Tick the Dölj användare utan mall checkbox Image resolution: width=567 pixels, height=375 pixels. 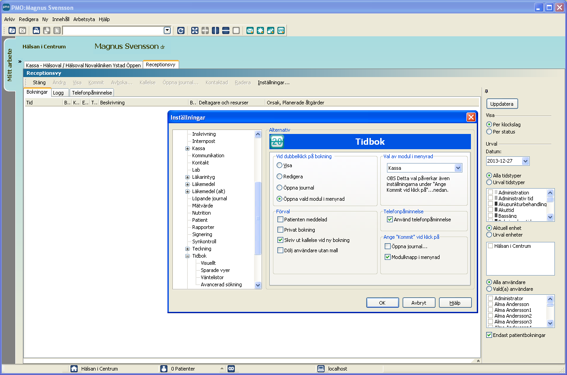click(280, 250)
